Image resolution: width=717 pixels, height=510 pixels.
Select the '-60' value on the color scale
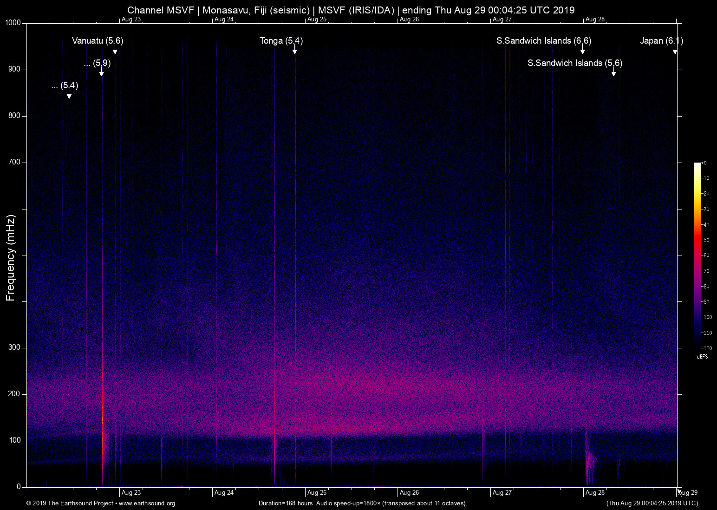(705, 255)
